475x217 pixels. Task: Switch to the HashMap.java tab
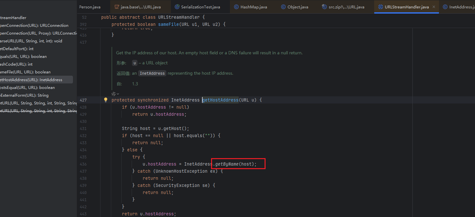pos(254,7)
